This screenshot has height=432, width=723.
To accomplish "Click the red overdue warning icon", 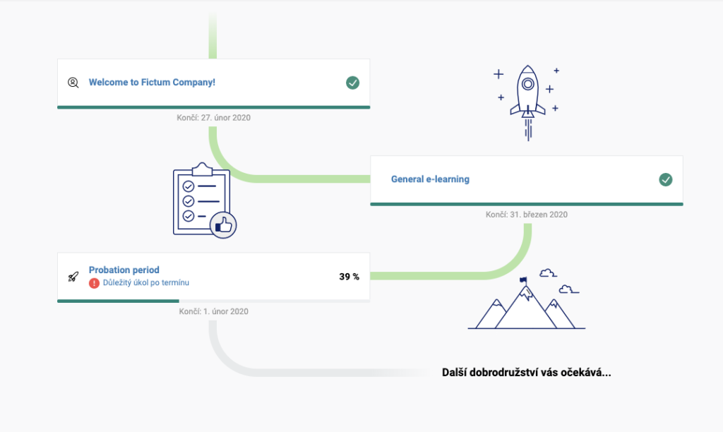I will pyautogui.click(x=94, y=282).
